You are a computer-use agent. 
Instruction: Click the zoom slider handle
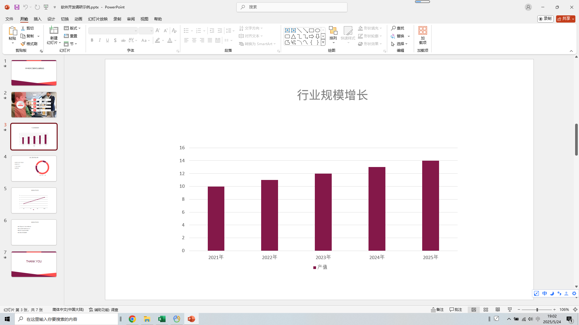pos(537,310)
